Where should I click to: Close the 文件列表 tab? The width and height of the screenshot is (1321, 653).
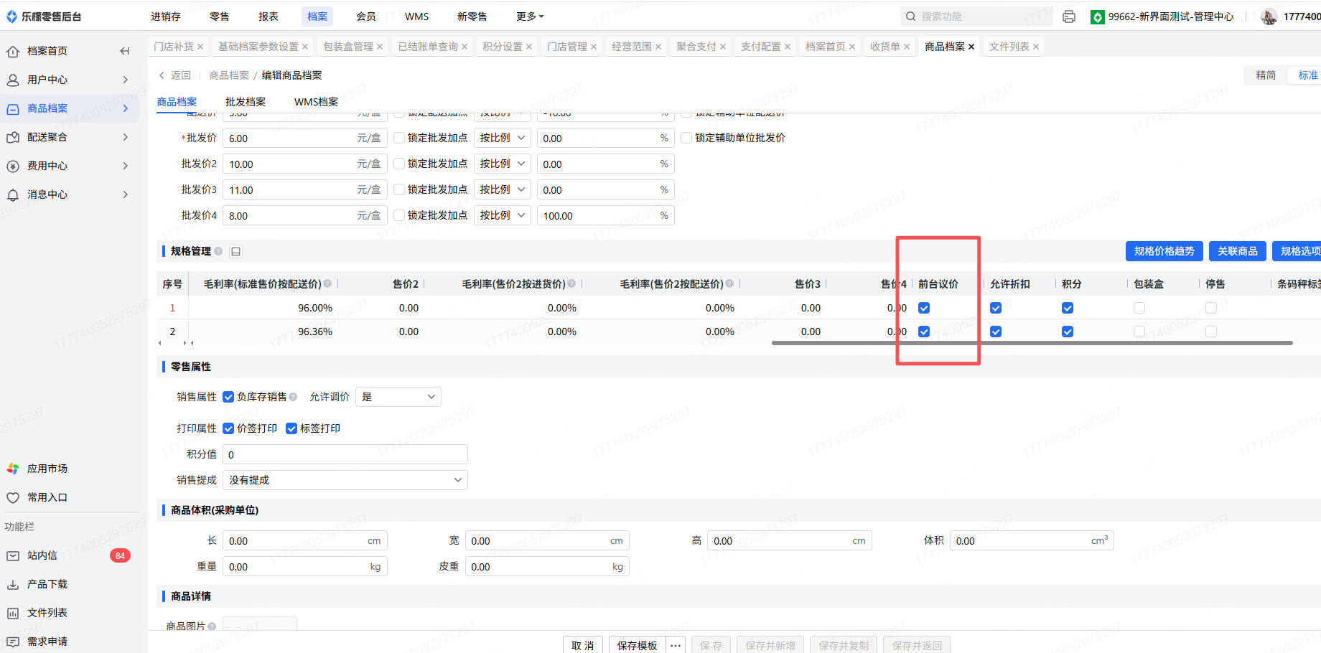(1036, 47)
